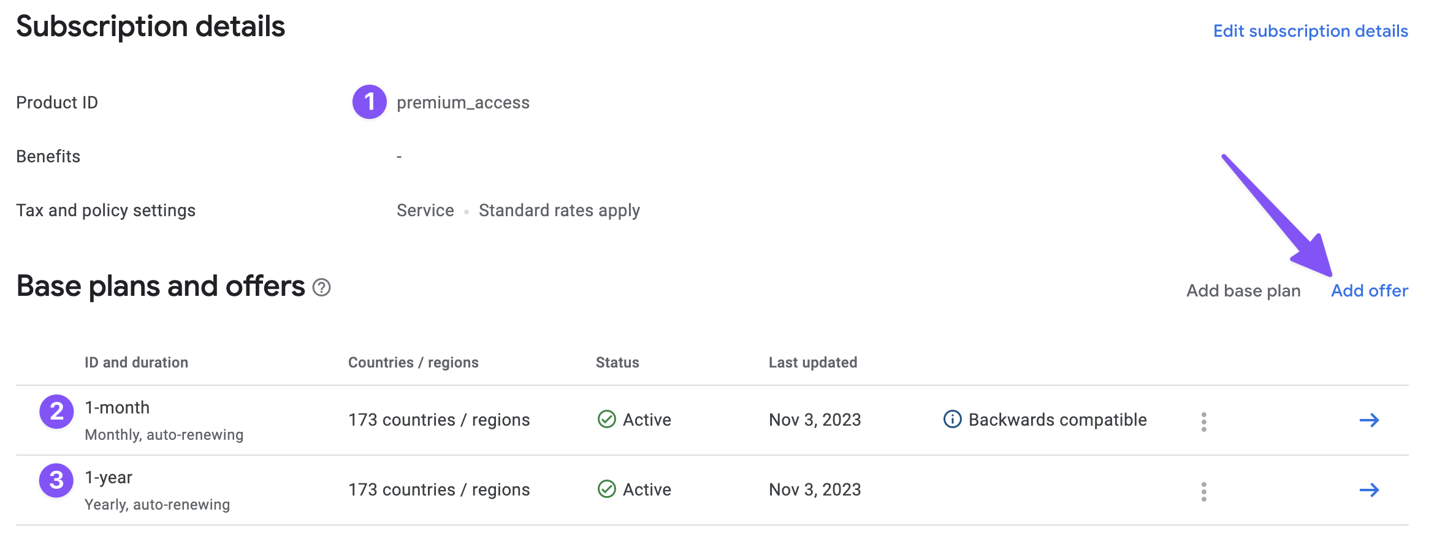Viewport: 1437px width, 539px height.
Task: Open the three-dot menu for 1-year plan
Action: [1203, 491]
